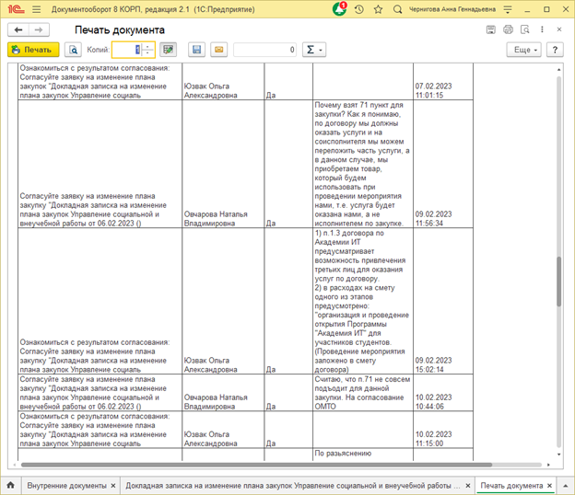
Task: Close the Печать документа tab
Action: pyautogui.click(x=551, y=485)
